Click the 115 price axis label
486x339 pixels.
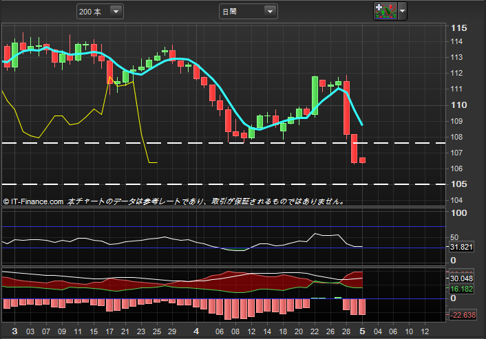458,28
